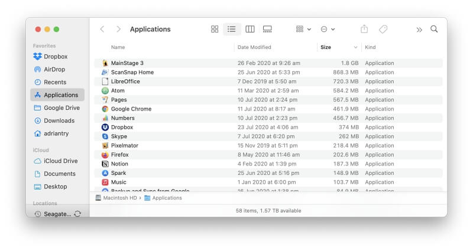This screenshot has height=251, width=473.
Task: Click the Applications window title
Action: point(150,29)
